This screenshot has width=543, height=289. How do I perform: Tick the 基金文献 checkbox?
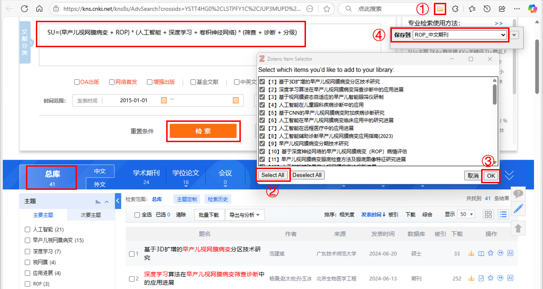pos(193,82)
